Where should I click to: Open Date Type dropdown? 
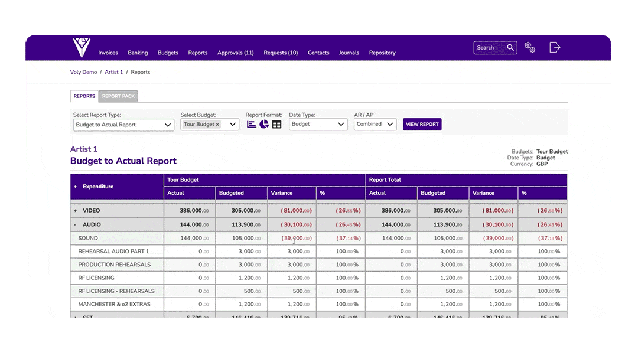click(x=318, y=124)
